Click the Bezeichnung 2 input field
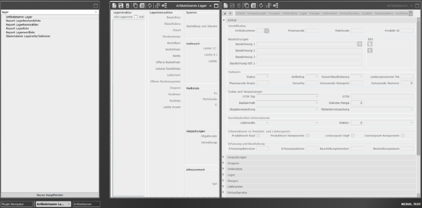The image size is (422, 208). pos(309,51)
